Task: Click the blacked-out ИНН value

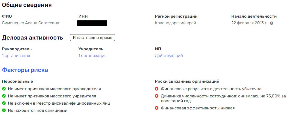Action: (92, 23)
